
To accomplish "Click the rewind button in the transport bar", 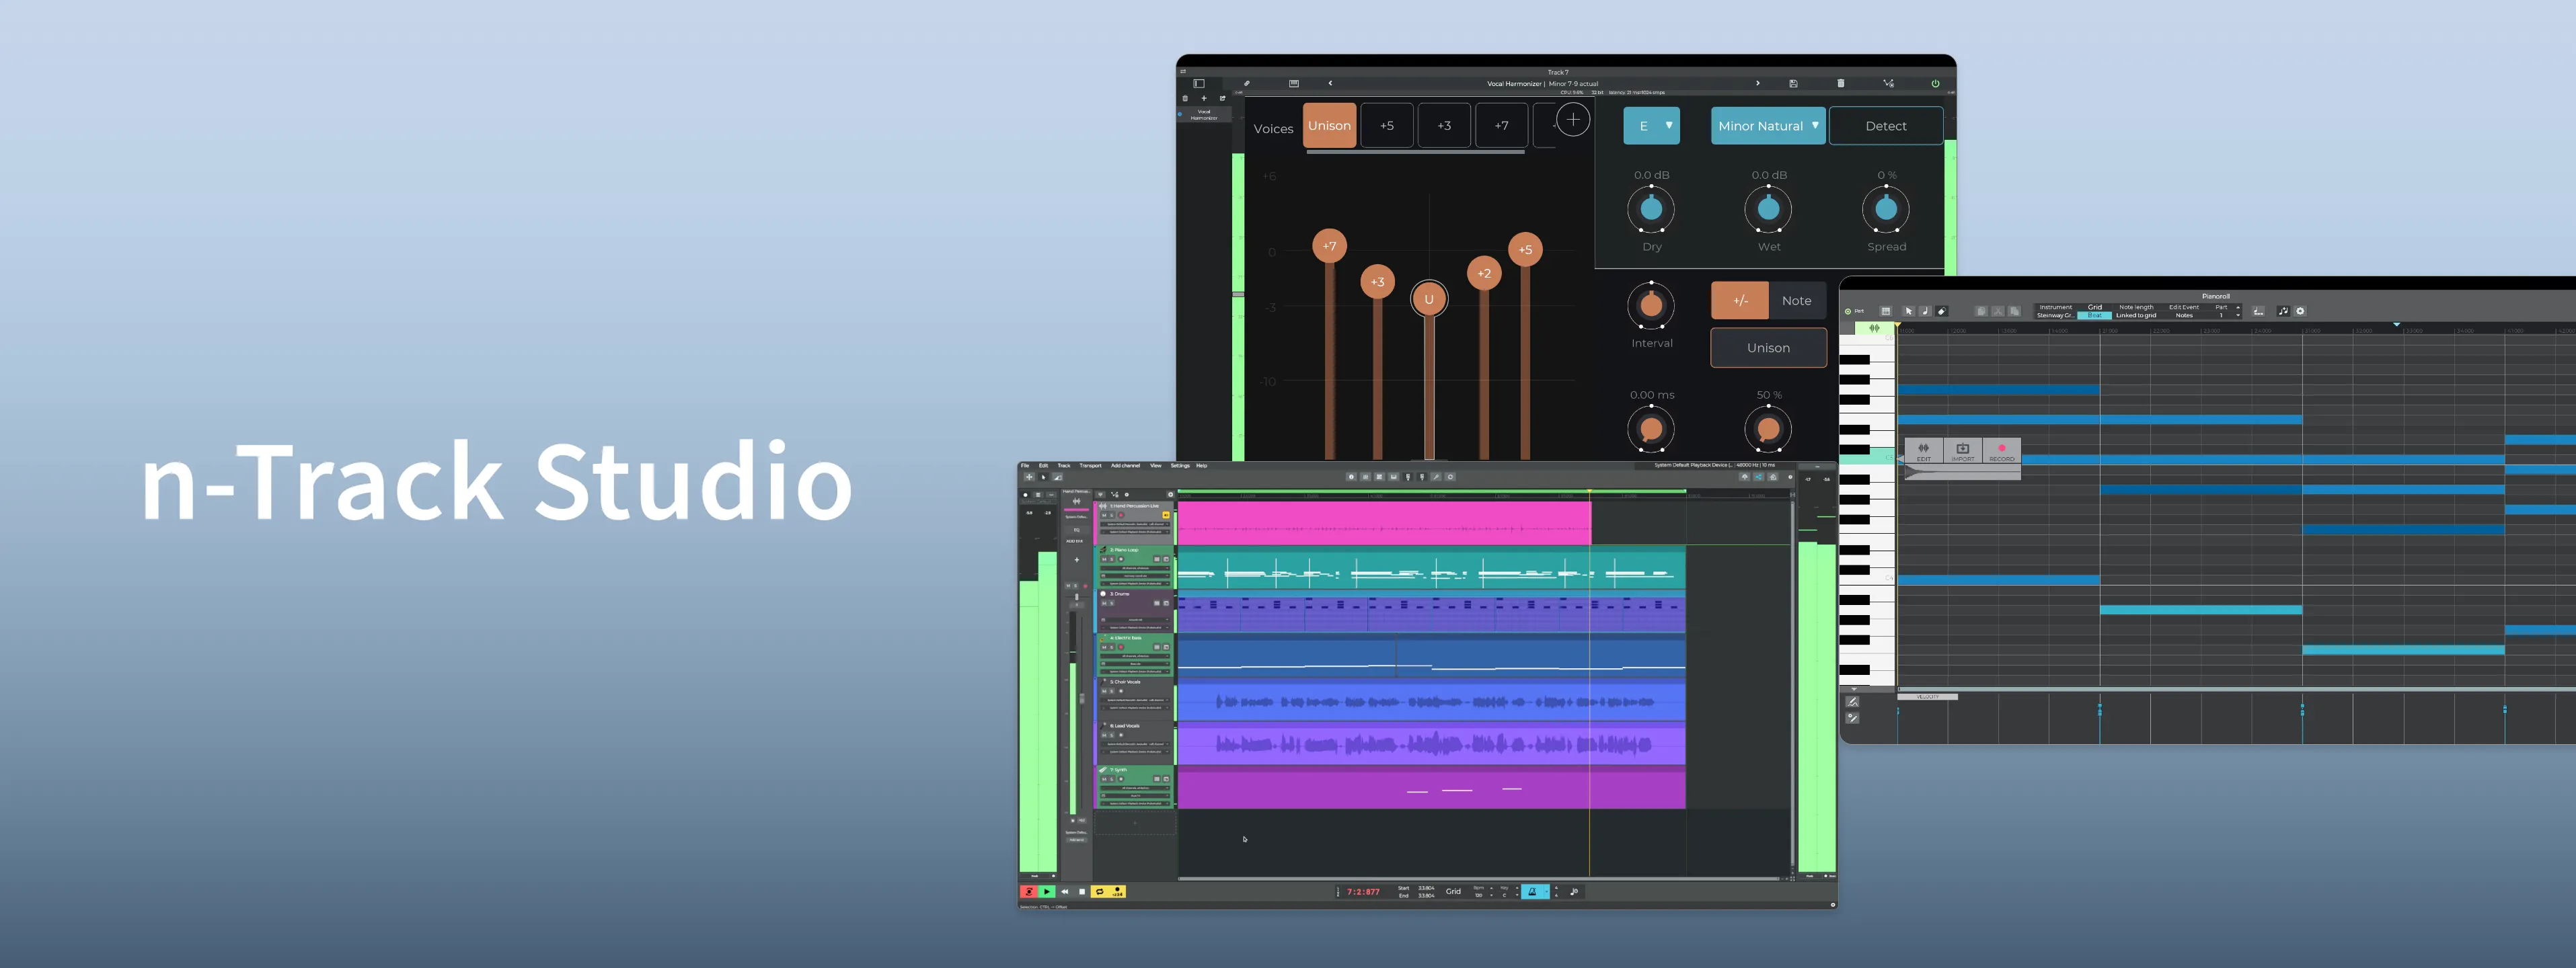I will click(1065, 892).
